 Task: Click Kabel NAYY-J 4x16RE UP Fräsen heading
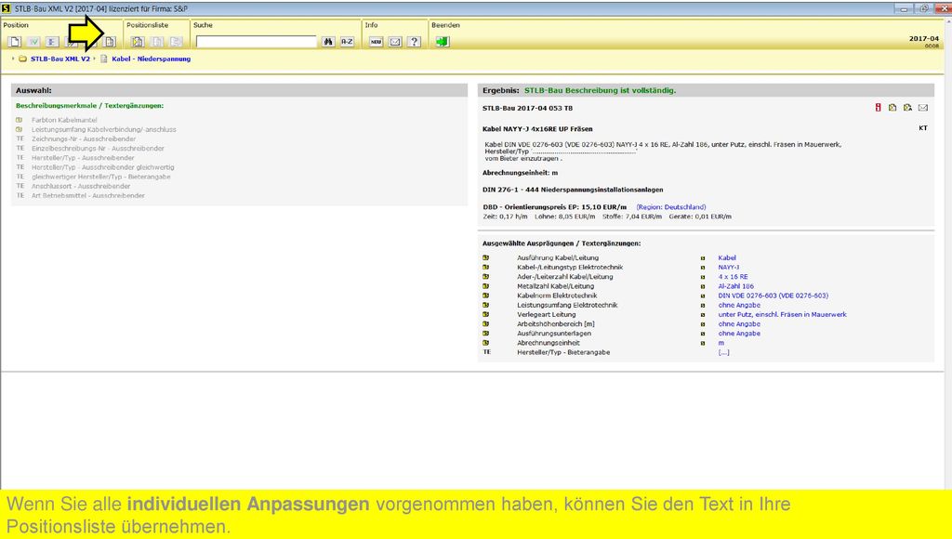[x=537, y=128]
